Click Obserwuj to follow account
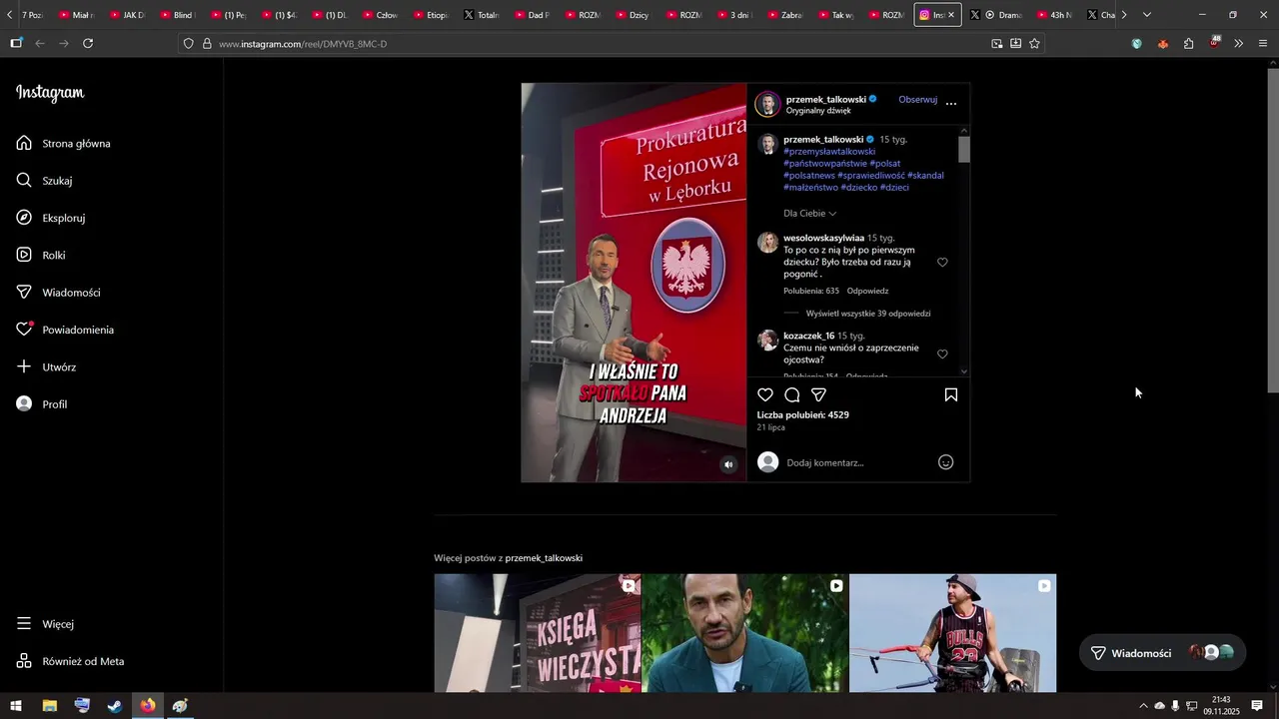Image resolution: width=1279 pixels, height=719 pixels. [917, 100]
